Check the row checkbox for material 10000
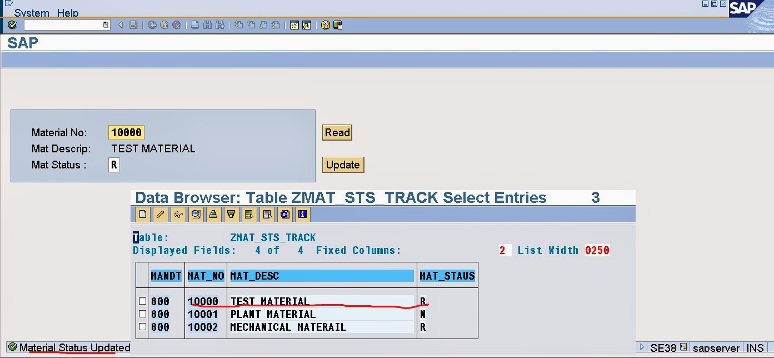Image resolution: width=774 pixels, height=358 pixels. coord(142,301)
